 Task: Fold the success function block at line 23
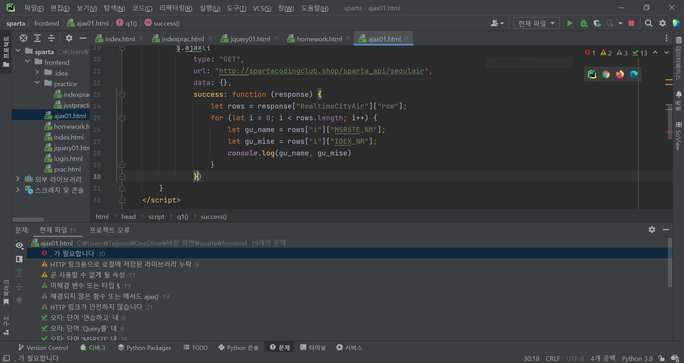[122, 95]
